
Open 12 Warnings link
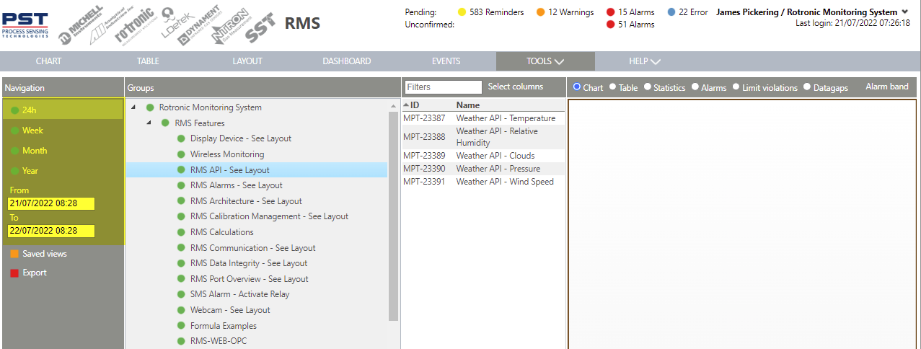tap(570, 12)
